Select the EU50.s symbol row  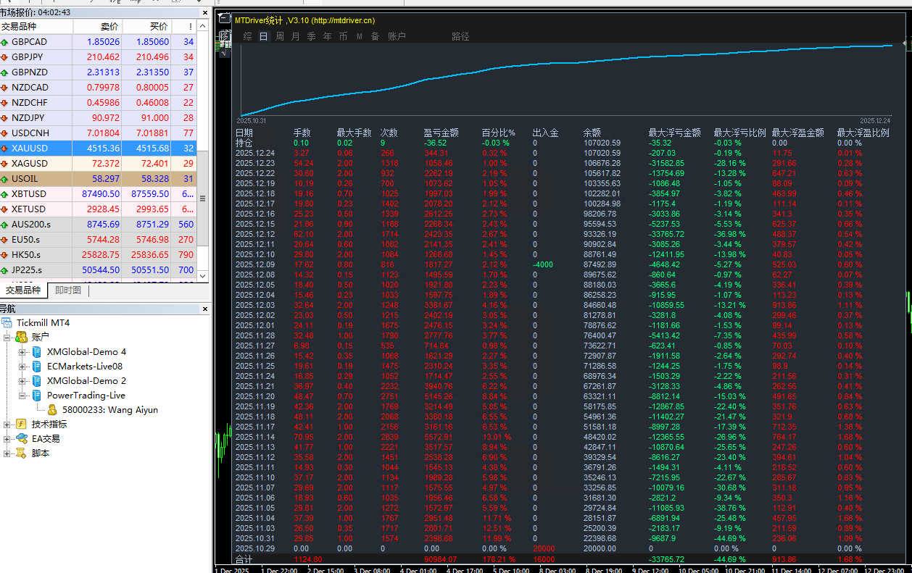pyautogui.click(x=99, y=239)
